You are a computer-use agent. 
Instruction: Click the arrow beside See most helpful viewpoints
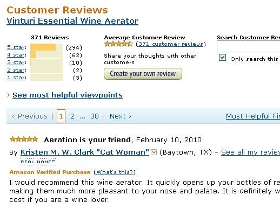point(8,95)
